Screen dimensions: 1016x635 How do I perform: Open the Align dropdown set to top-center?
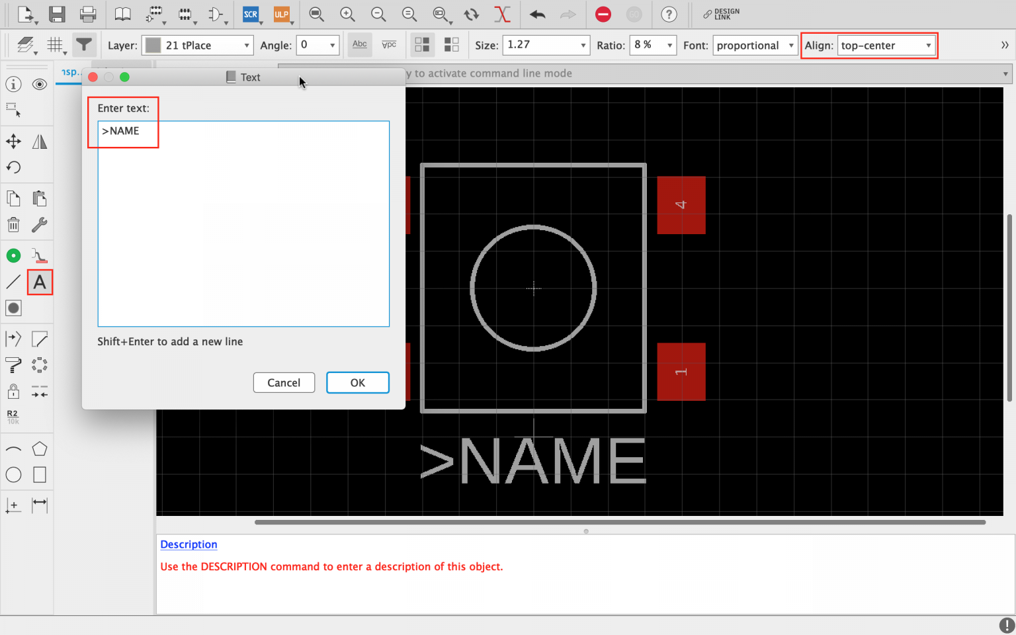[x=886, y=46]
